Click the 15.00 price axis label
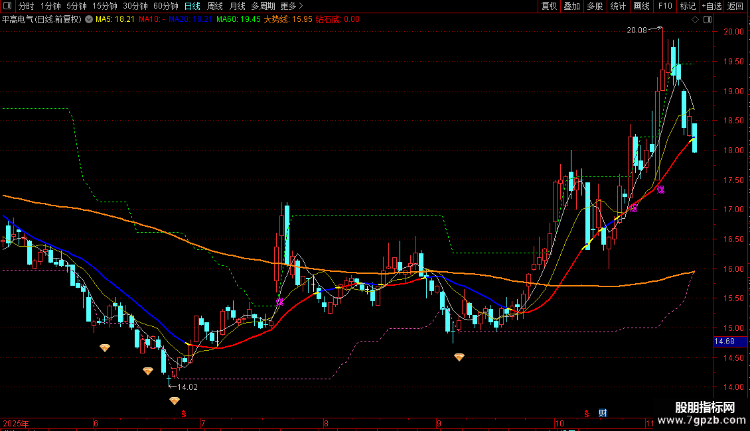The width and height of the screenshot is (750, 431). click(733, 328)
